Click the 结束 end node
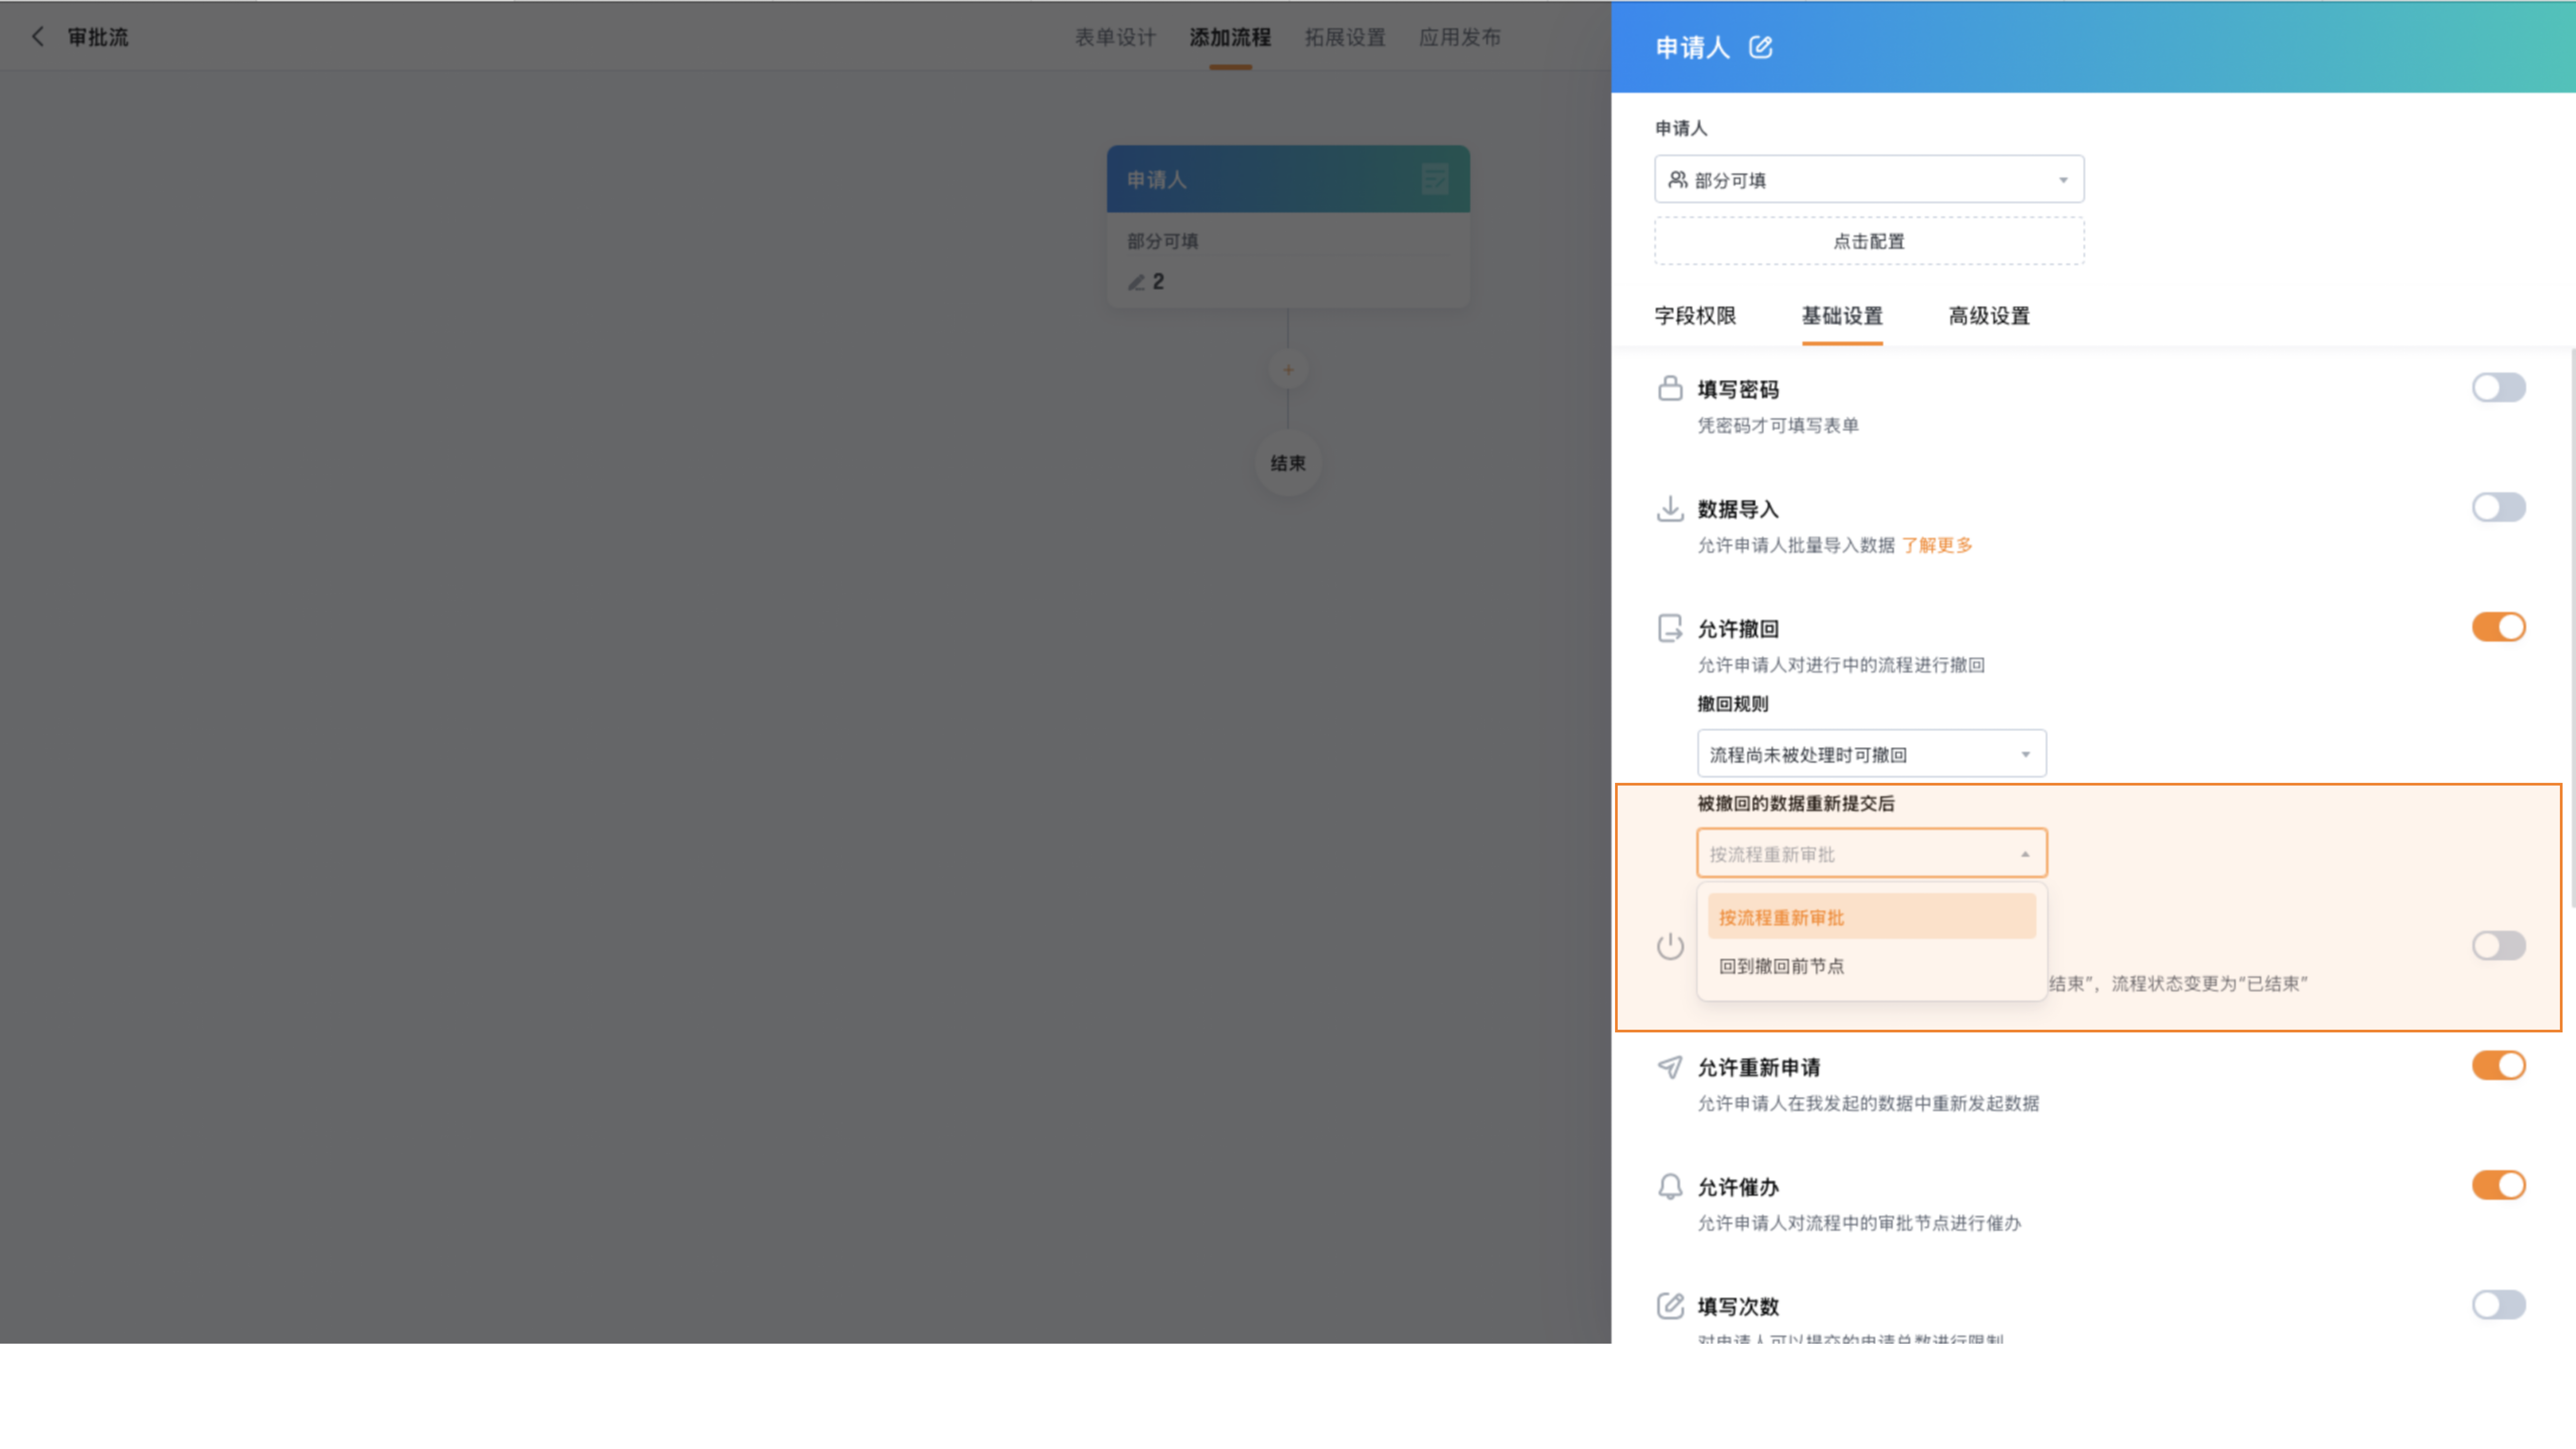 (x=1288, y=463)
